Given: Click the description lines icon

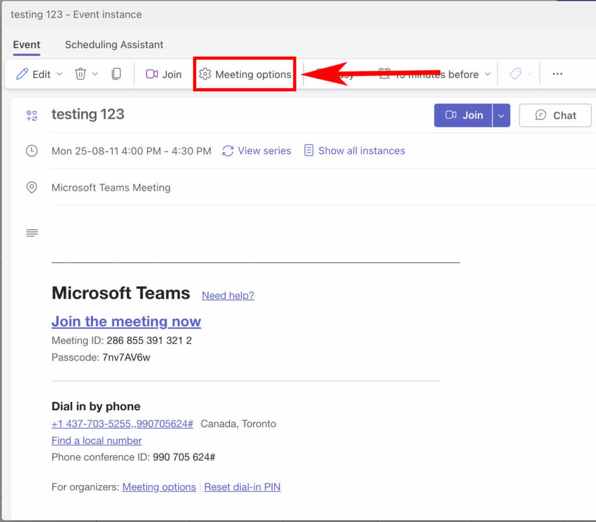Looking at the screenshot, I should pos(32,233).
